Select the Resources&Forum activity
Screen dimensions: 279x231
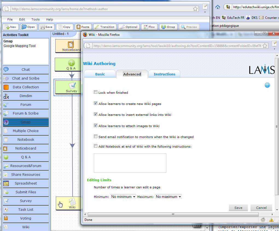(26, 166)
